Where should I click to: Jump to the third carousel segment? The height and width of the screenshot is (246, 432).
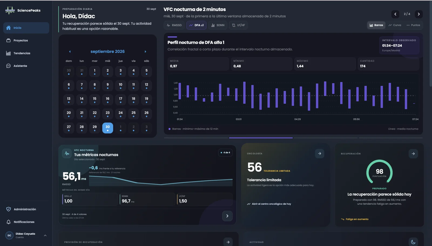point(326,138)
